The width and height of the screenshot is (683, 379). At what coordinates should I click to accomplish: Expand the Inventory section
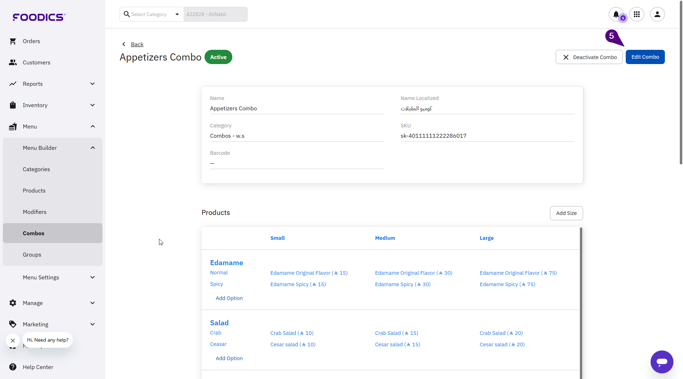92,105
